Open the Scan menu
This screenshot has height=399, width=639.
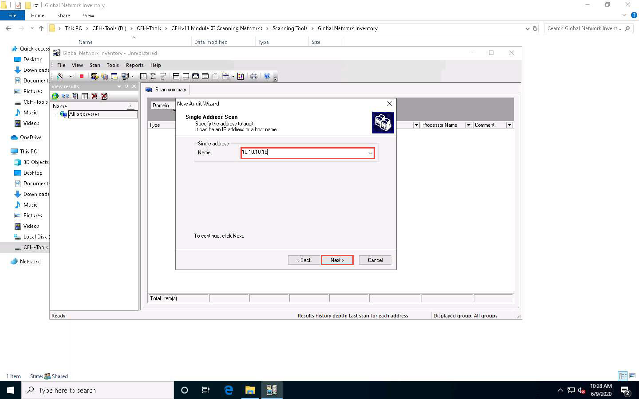95,65
